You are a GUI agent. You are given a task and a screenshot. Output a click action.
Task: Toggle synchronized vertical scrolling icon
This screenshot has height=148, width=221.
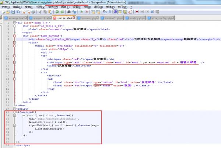point(93,12)
